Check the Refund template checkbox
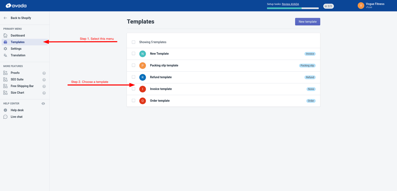 coord(134,77)
